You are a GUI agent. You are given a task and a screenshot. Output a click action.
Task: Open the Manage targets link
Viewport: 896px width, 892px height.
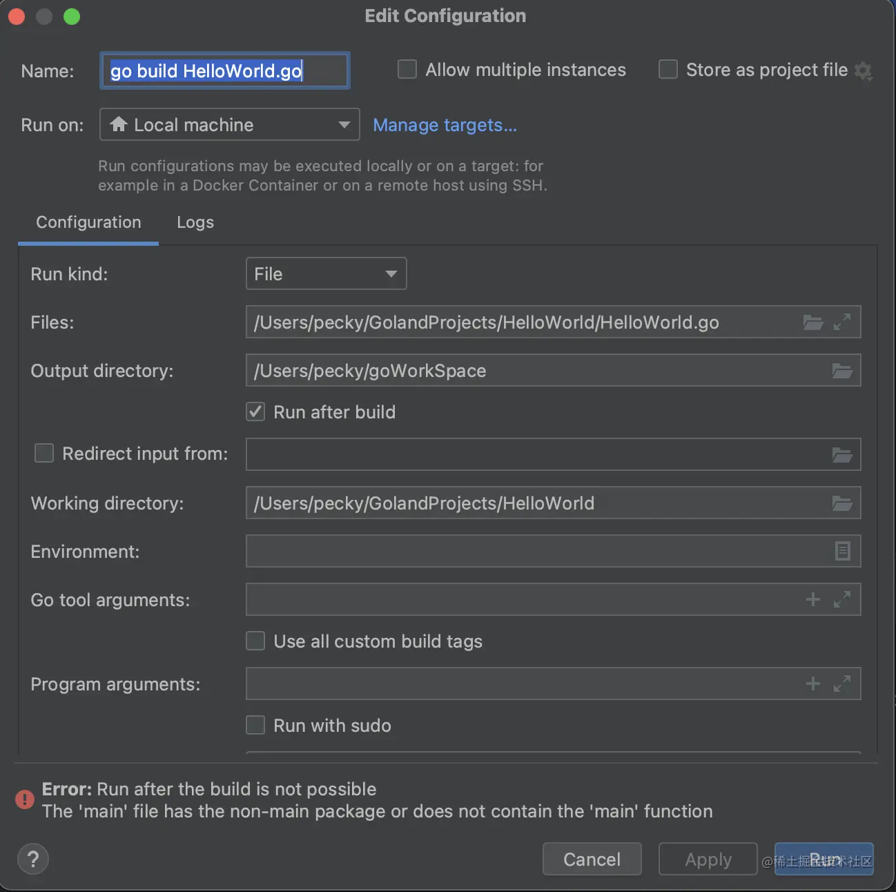click(445, 125)
